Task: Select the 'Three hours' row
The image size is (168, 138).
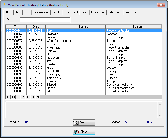Action: (x=83, y=78)
